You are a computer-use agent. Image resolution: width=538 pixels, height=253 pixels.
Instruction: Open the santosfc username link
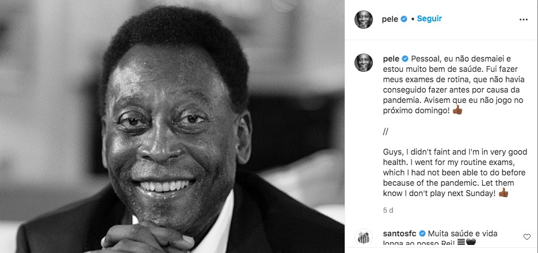pos(400,234)
